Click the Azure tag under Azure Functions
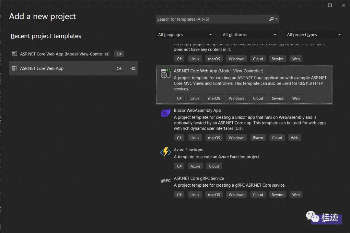 195,166
